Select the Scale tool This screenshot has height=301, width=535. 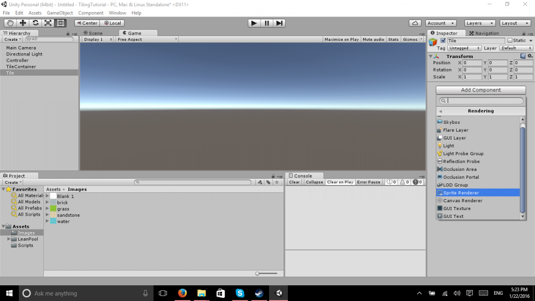coord(46,22)
